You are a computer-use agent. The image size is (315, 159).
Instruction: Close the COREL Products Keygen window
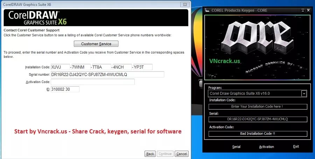click(x=308, y=10)
